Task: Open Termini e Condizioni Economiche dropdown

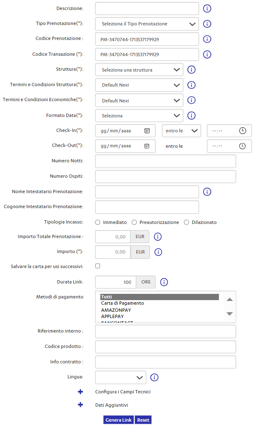Action: pyautogui.click(x=139, y=101)
